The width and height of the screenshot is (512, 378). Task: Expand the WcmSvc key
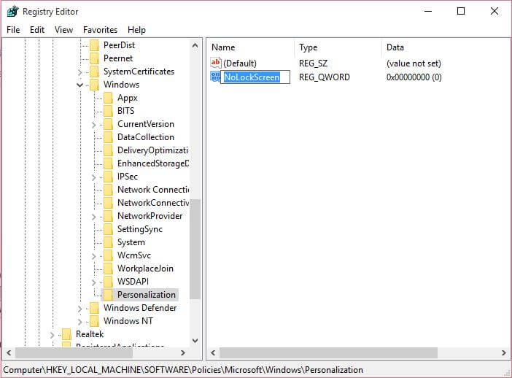[x=94, y=256]
